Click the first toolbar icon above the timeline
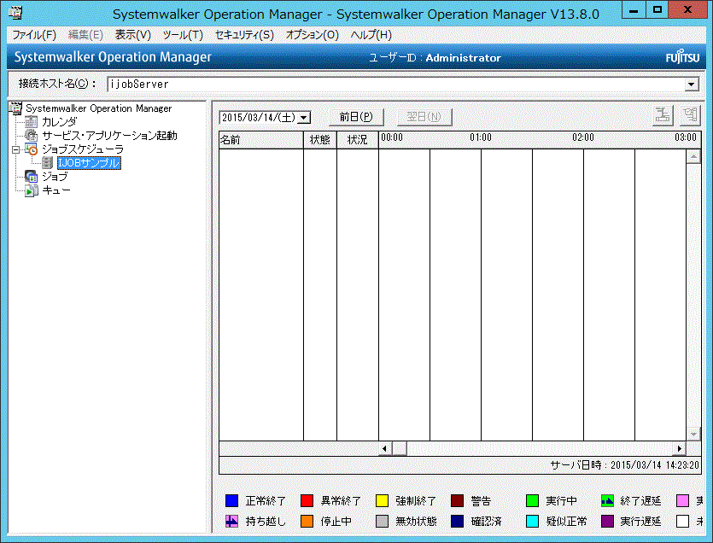Viewport: 713px width, 543px height. tap(663, 116)
